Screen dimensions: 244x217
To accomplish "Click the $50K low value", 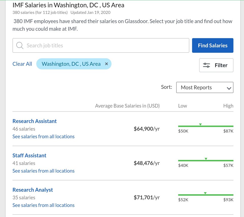I will pos(183,131).
